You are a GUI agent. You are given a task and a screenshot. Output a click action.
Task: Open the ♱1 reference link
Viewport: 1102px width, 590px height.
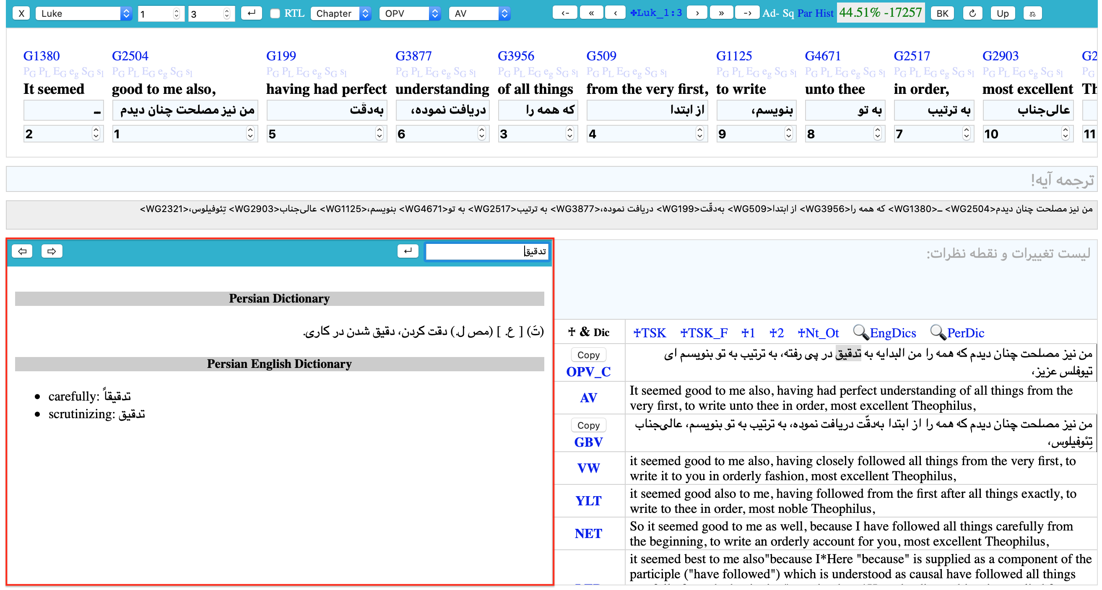pos(748,333)
